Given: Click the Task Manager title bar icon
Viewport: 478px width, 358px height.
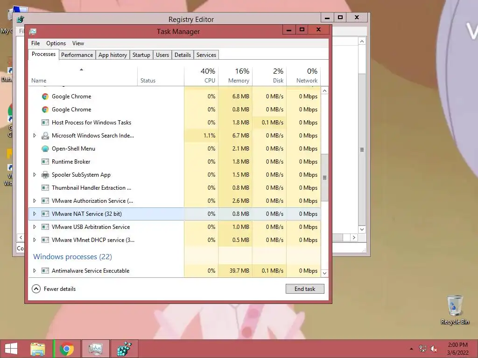Looking at the screenshot, I should (x=33, y=31).
